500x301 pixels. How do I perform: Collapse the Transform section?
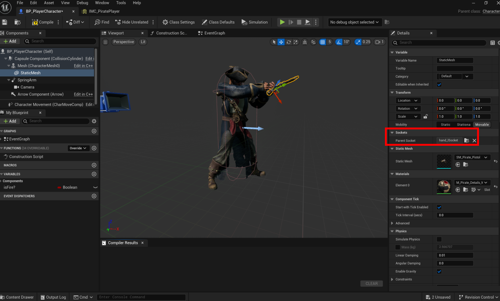pyautogui.click(x=392, y=93)
